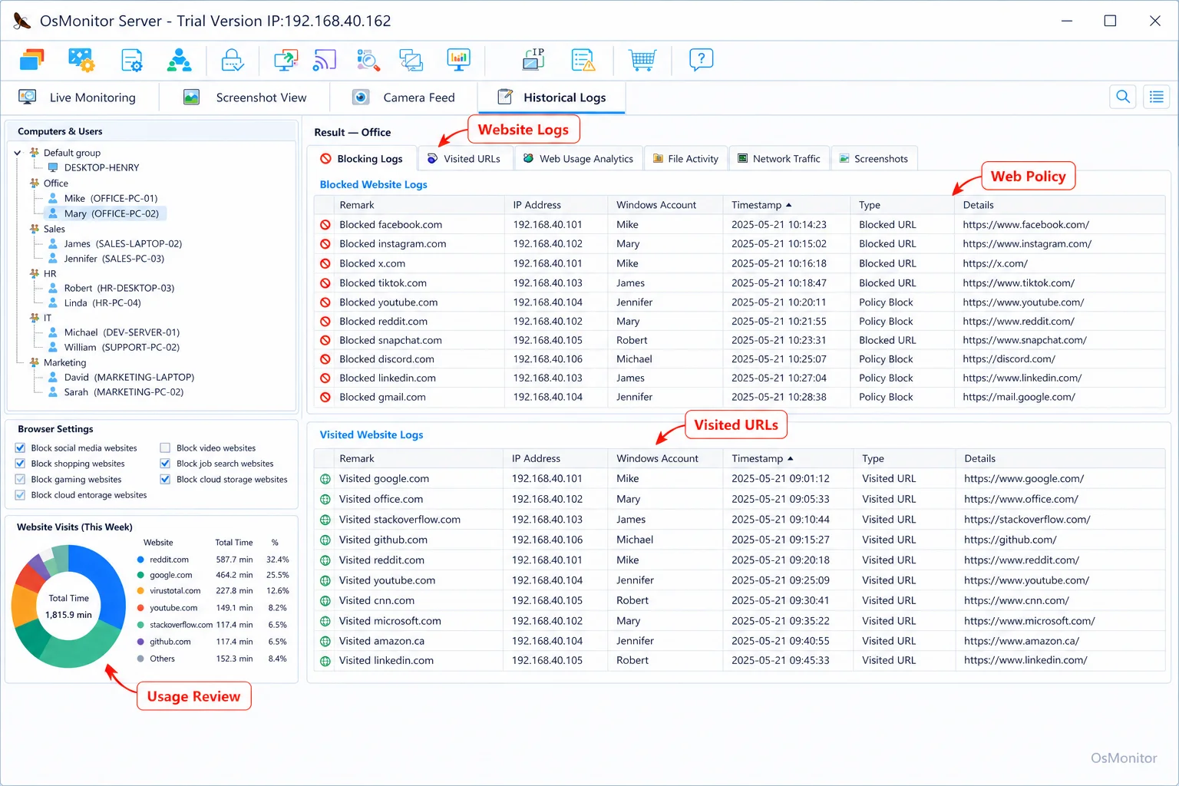Toggle Block cloud storage websites checkbox
Image resolution: width=1179 pixels, height=786 pixels.
(x=165, y=480)
